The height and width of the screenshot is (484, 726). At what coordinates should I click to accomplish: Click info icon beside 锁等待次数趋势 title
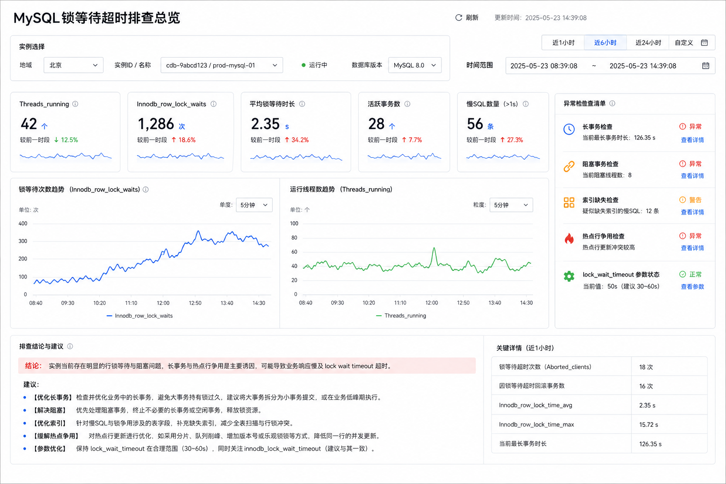[146, 190]
